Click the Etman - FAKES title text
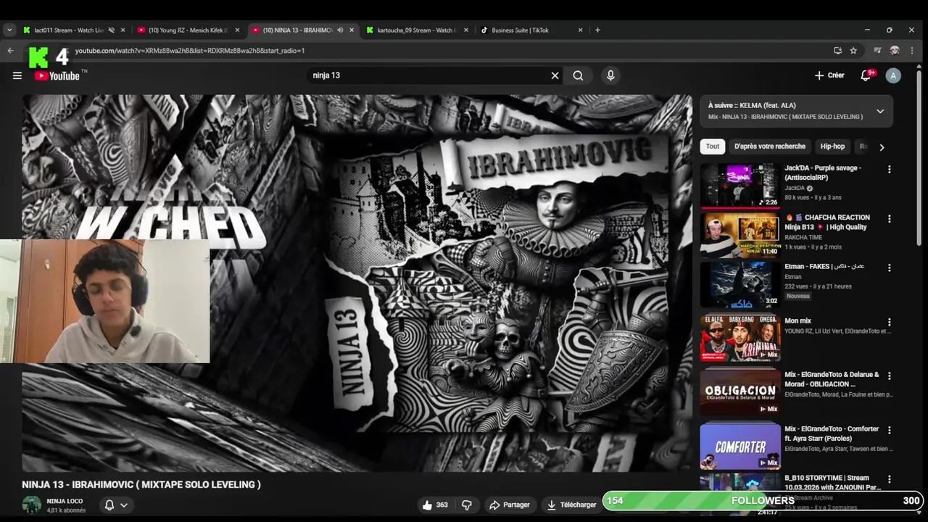This screenshot has width=928, height=522. [824, 266]
